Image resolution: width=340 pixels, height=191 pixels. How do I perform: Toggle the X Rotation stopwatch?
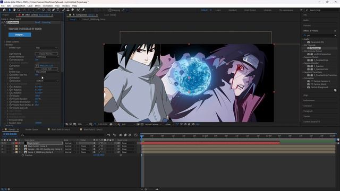(11, 87)
